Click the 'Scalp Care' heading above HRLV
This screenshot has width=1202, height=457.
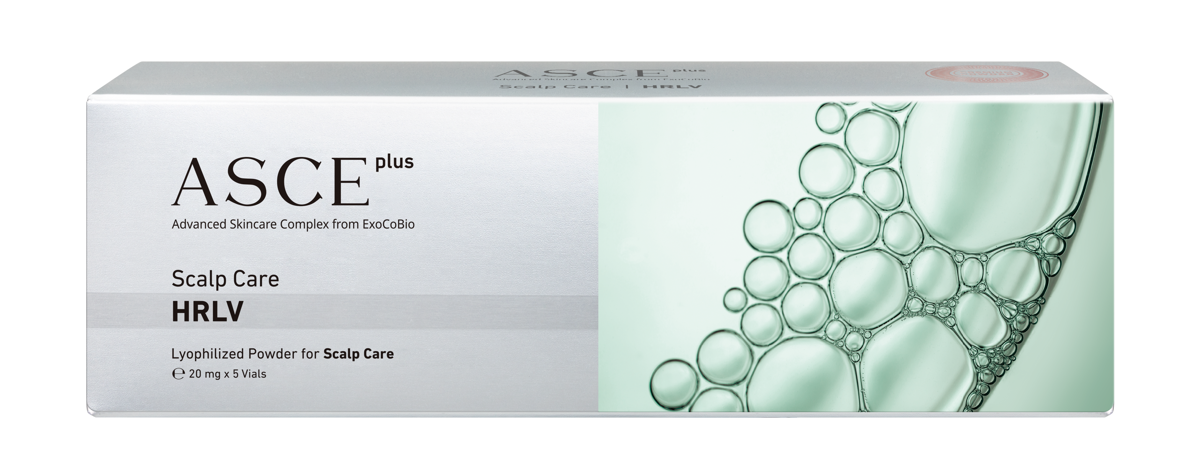tap(225, 279)
